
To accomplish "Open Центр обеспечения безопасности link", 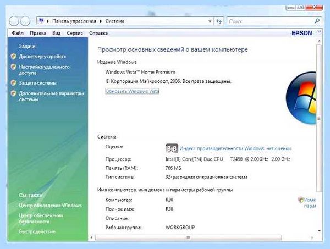I will 41,218.
